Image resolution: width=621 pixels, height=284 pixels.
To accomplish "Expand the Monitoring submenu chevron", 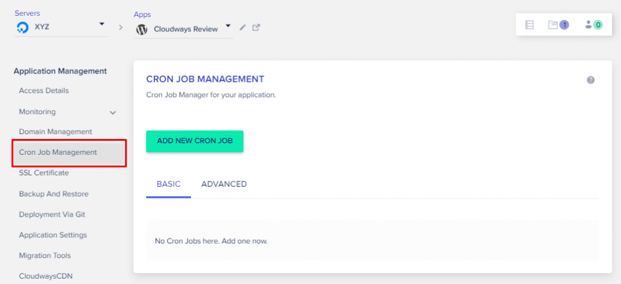I will [x=113, y=112].
